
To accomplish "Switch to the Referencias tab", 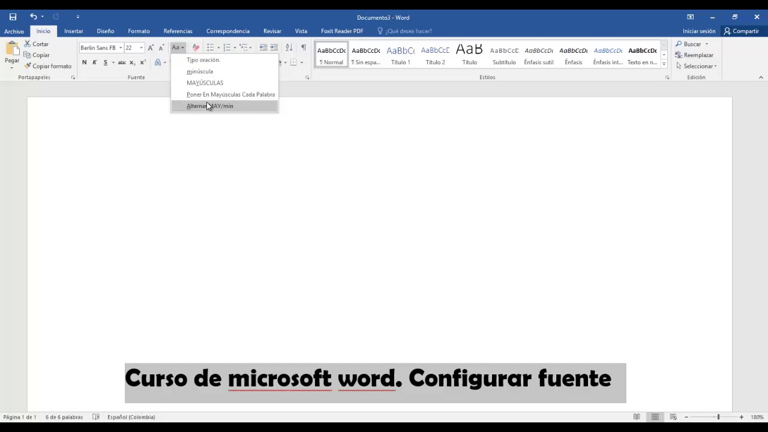I will [178, 31].
